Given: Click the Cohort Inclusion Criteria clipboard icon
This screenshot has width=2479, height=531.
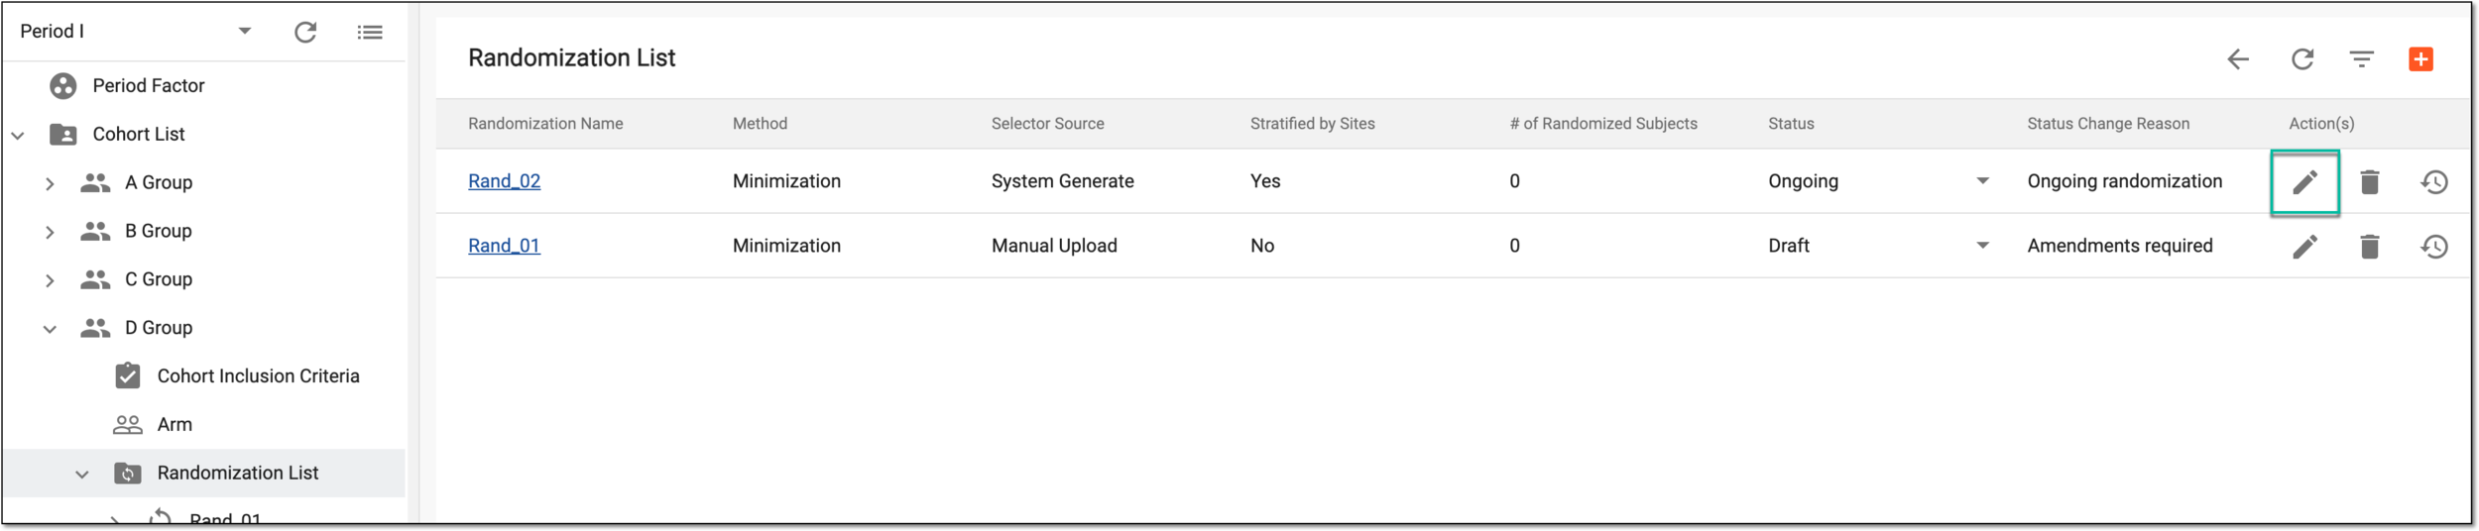Looking at the screenshot, I should (x=128, y=376).
